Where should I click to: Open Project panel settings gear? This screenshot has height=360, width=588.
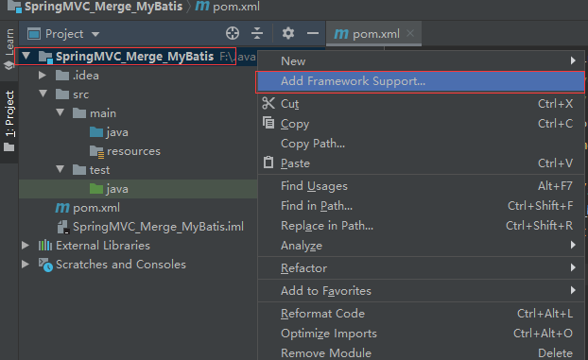pos(288,33)
